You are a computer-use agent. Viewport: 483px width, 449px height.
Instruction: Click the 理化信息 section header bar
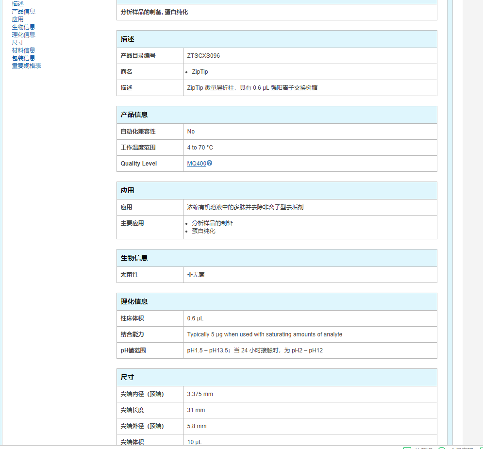tap(277, 301)
